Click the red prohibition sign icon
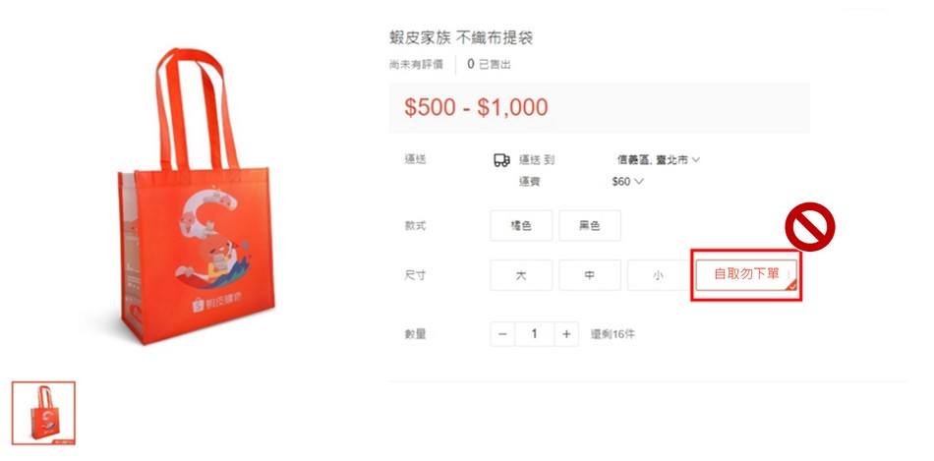This screenshot has width=934, height=461. coord(809,227)
